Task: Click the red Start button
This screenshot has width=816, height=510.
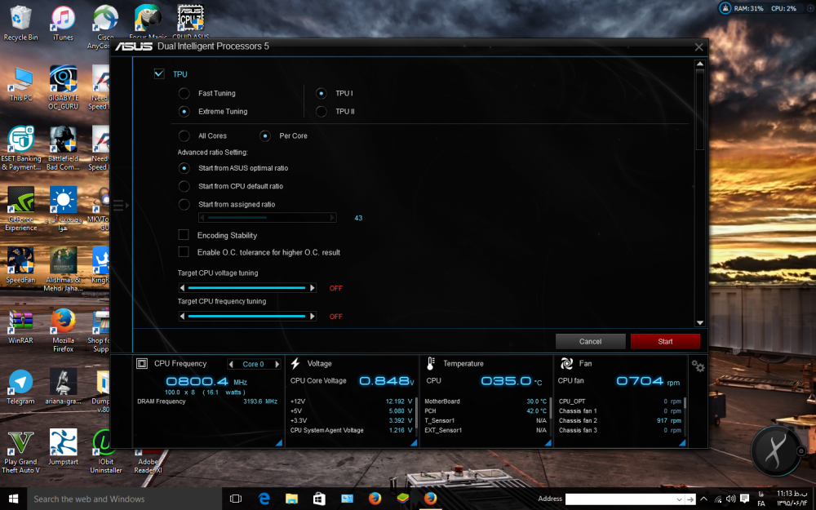Action: pyautogui.click(x=665, y=341)
